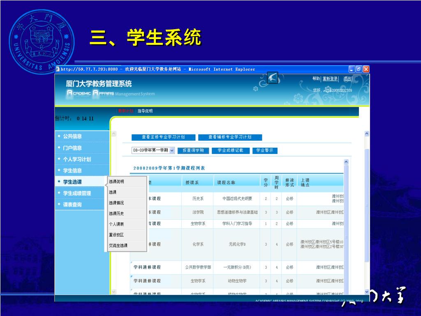This screenshot has height=316, width=421.
Task: Open 课表查询 in the sidebar
Action: [82, 204]
